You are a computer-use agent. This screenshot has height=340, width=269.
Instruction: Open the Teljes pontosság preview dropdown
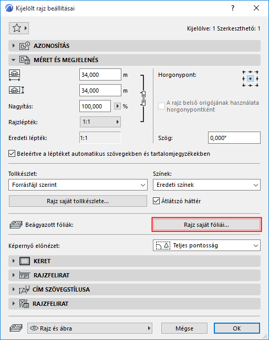[x=206, y=245]
